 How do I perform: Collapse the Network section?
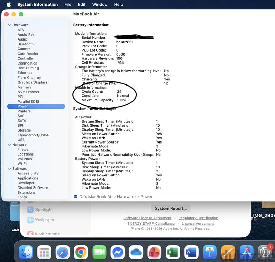point(10,145)
